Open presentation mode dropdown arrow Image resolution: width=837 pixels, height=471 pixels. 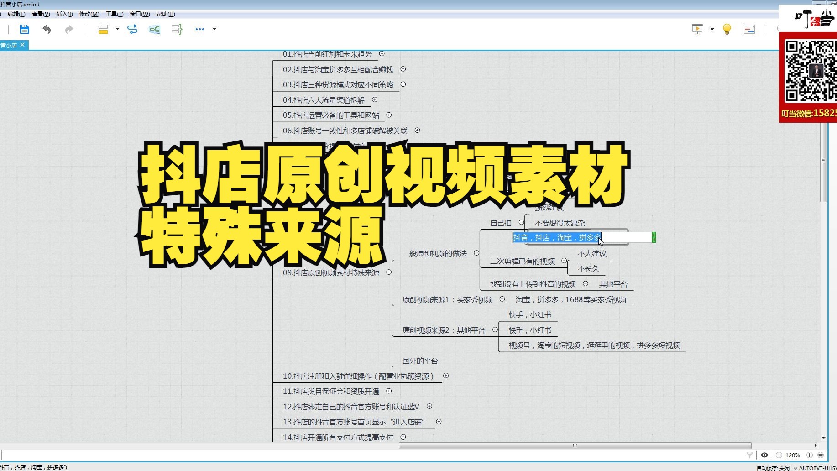[x=712, y=29]
